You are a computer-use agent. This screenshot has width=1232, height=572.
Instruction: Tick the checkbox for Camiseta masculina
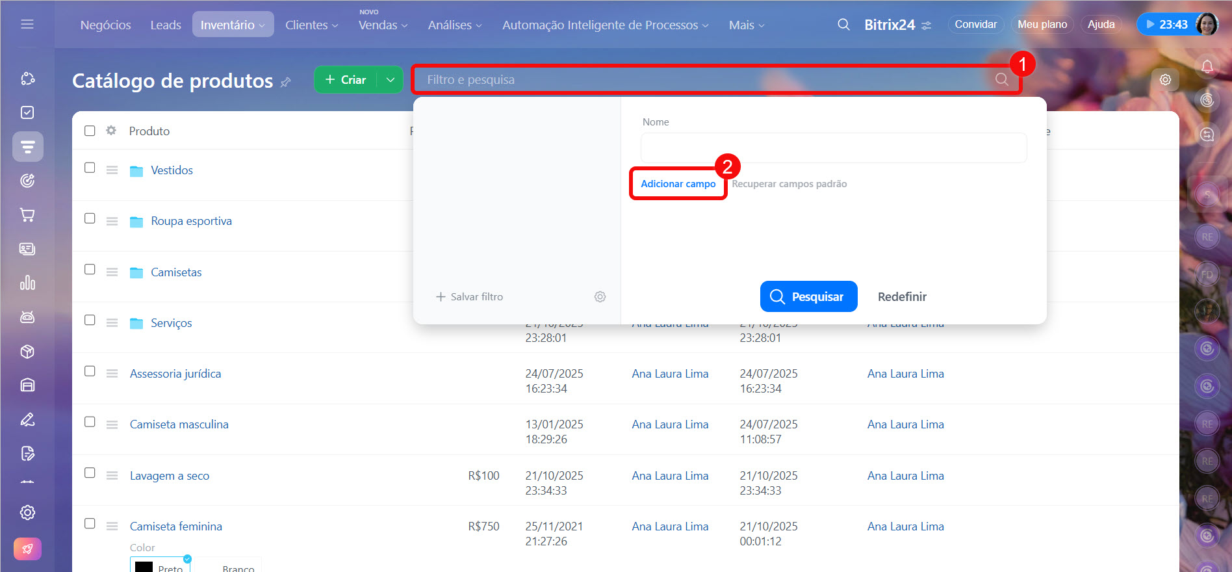click(90, 422)
